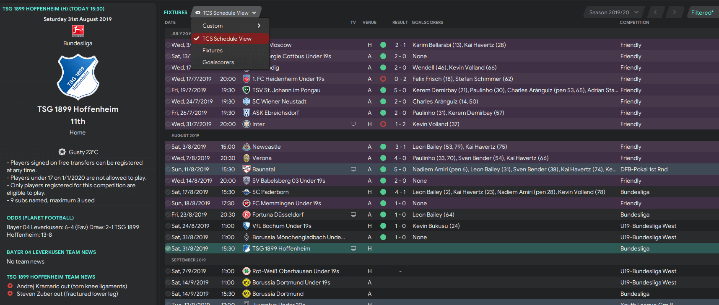Select Goalscorers from the view menu
The width and height of the screenshot is (719, 305).
point(218,62)
